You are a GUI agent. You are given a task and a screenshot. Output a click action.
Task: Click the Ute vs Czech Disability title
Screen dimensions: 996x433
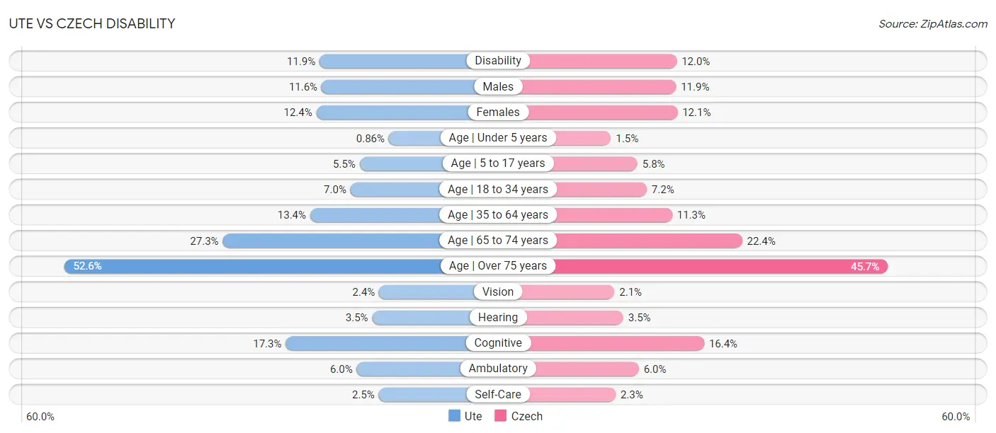[92, 23]
